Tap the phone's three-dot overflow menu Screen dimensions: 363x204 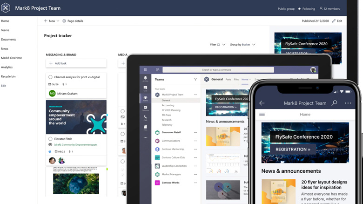348,103
